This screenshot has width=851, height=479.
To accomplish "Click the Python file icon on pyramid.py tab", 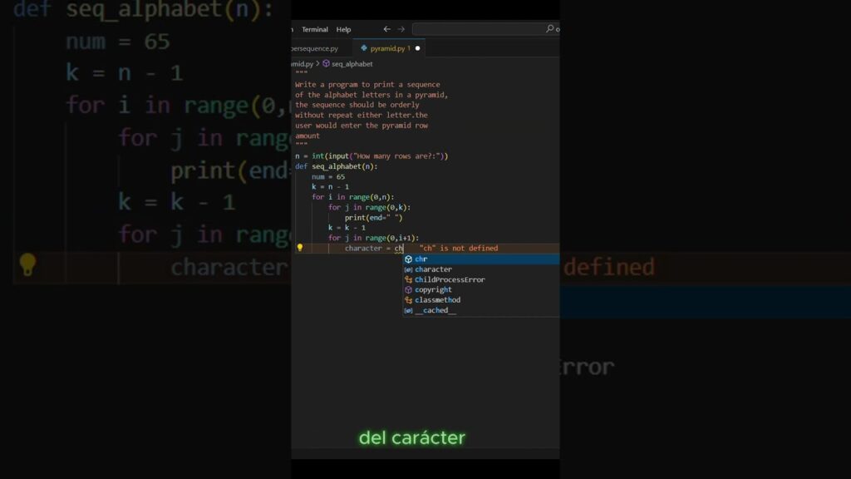I will (x=364, y=48).
